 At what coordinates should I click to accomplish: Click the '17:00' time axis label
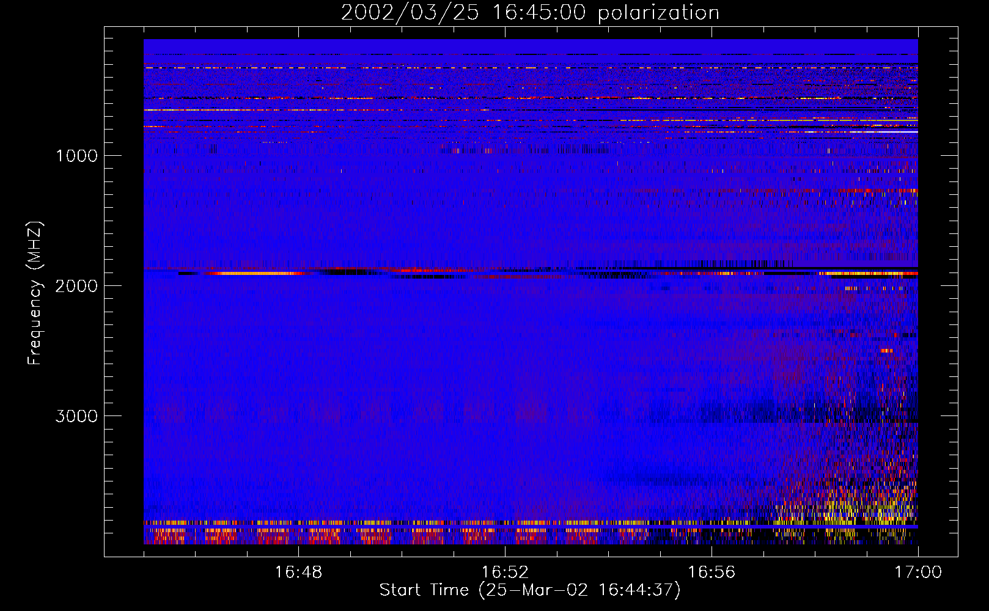tap(918, 573)
